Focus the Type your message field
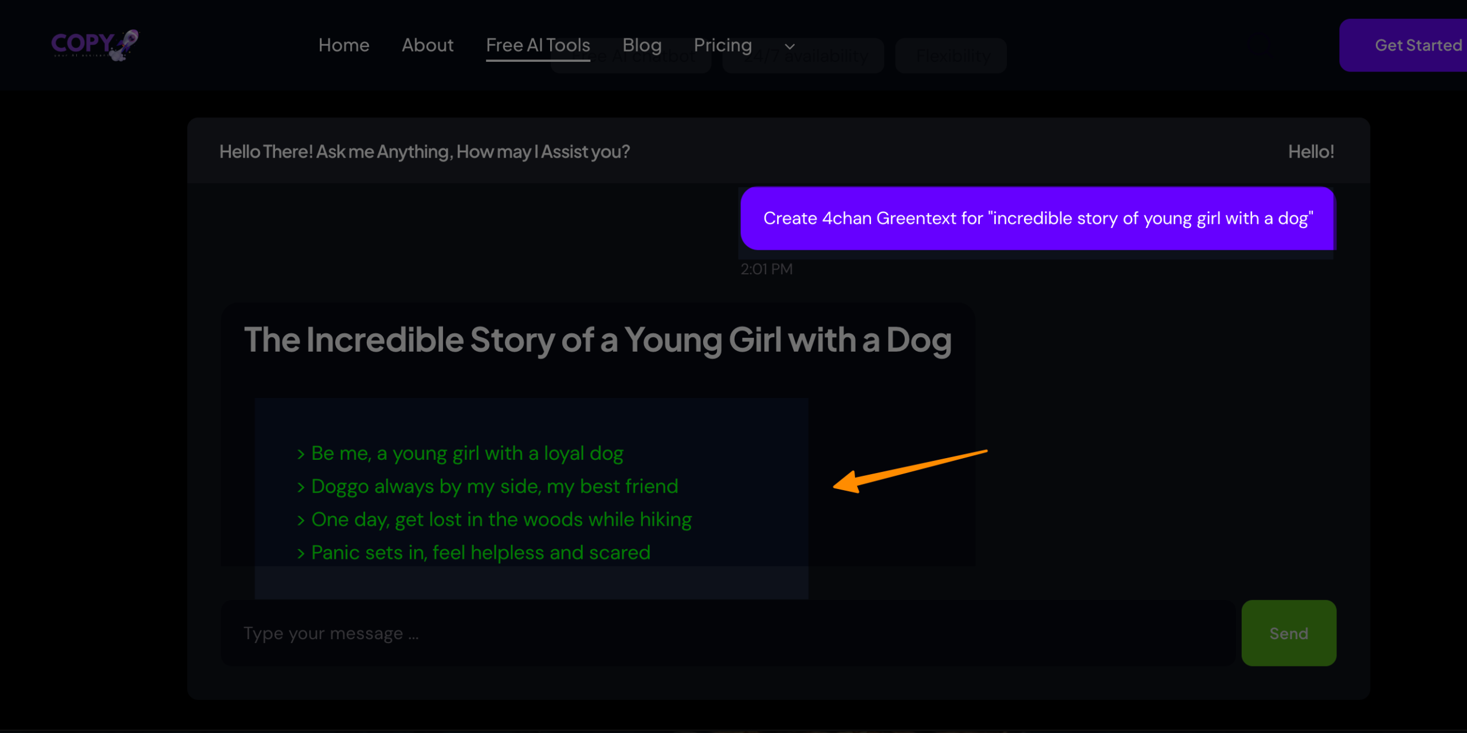 tap(728, 633)
